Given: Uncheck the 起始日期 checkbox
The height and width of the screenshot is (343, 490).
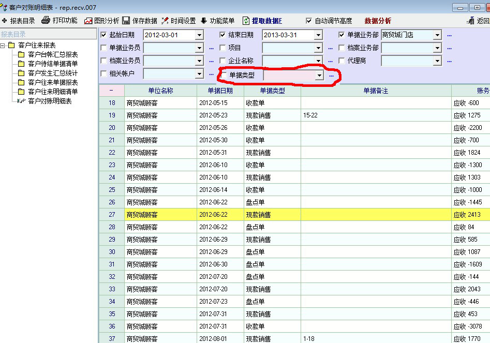Looking at the screenshot, I should point(104,35).
